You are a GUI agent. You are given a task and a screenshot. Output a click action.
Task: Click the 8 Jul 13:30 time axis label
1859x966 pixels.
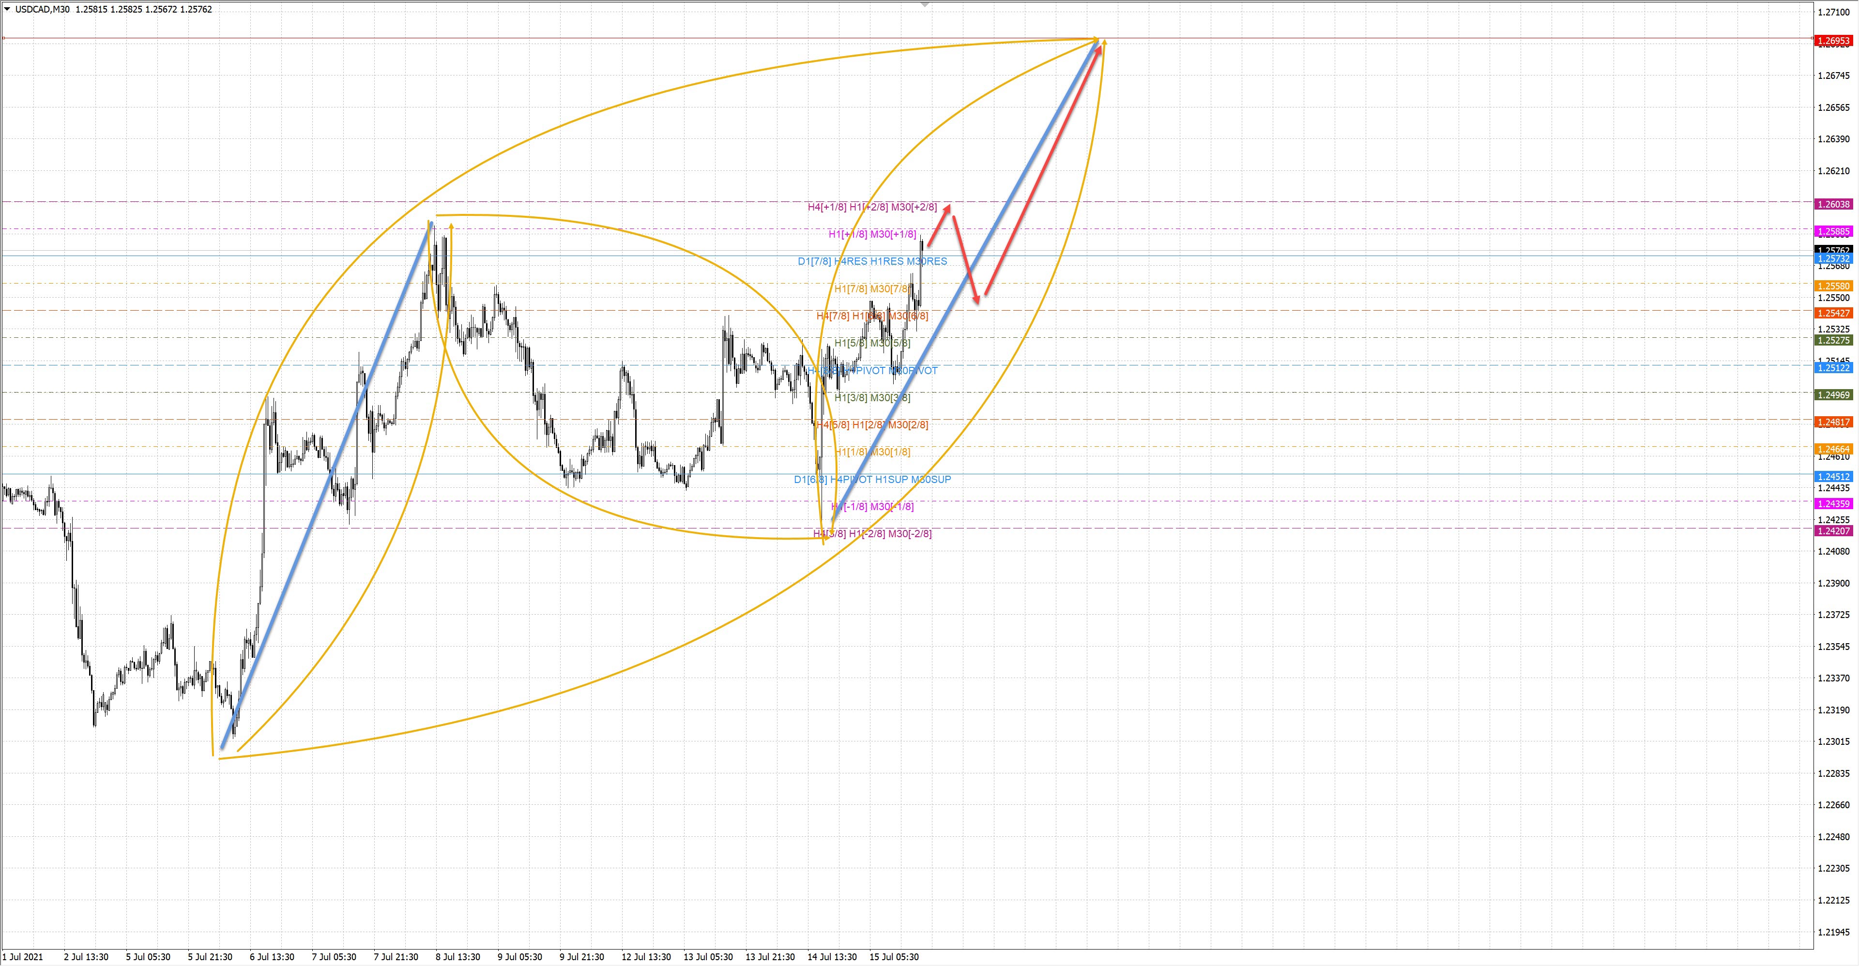pos(457,957)
